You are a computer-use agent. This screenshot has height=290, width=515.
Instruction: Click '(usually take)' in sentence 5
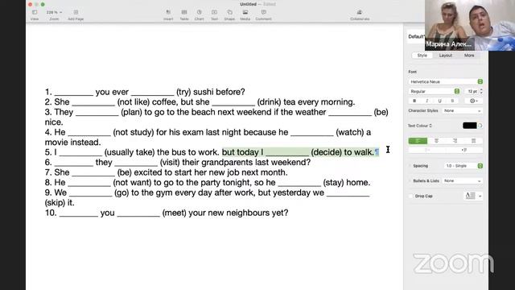[x=130, y=152]
